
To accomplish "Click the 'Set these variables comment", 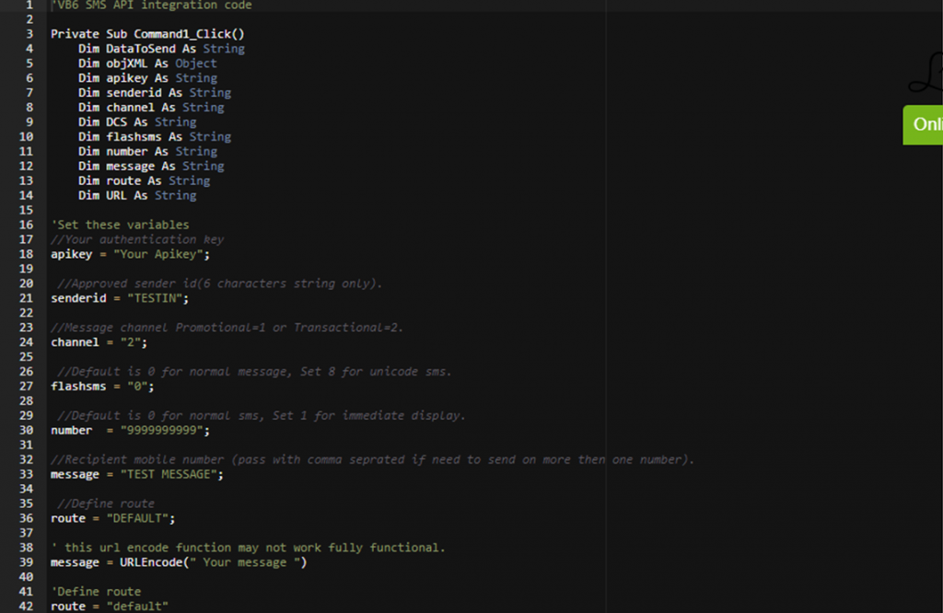I will pos(120,225).
